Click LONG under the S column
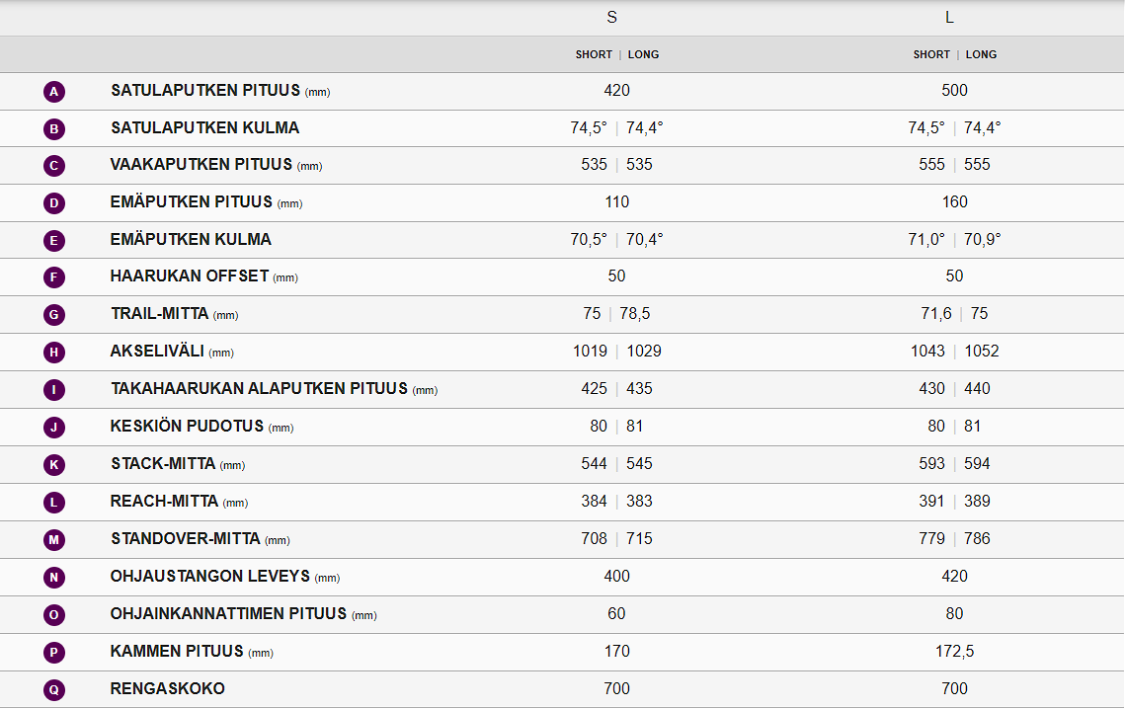 point(644,54)
